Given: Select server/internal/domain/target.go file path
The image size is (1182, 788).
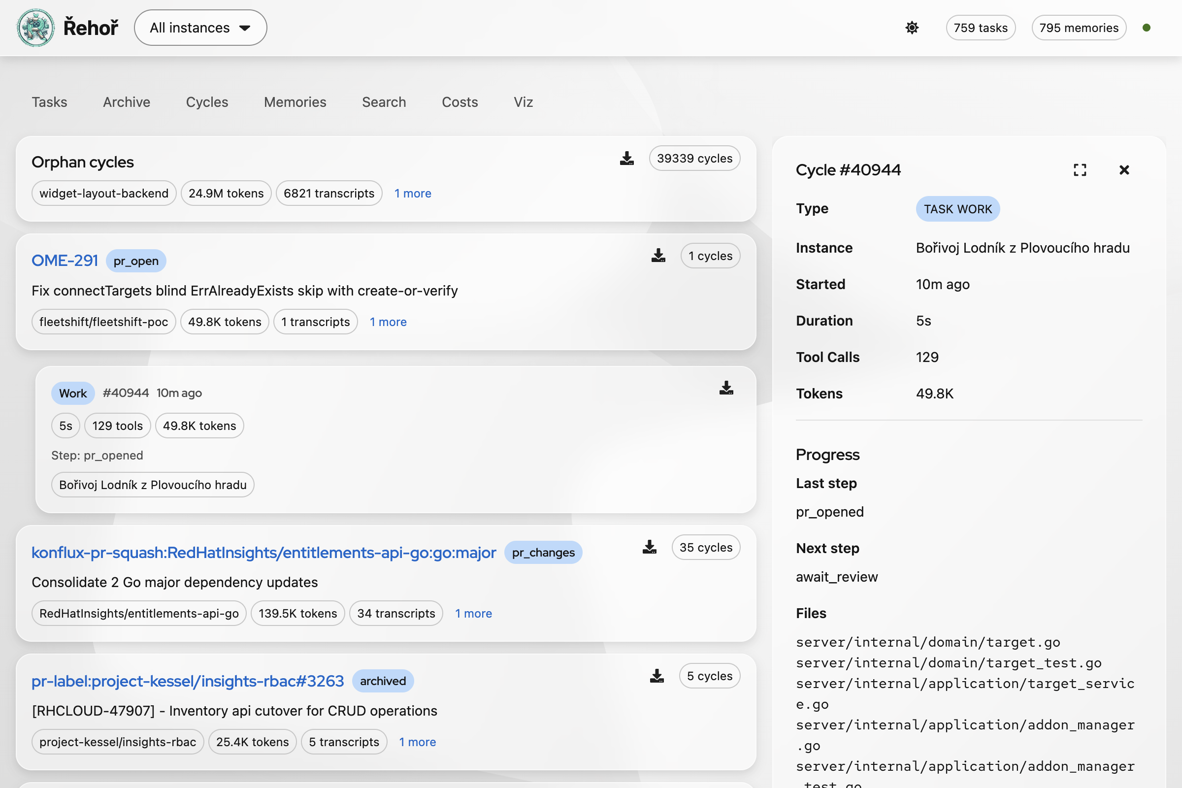Looking at the screenshot, I should (928, 642).
